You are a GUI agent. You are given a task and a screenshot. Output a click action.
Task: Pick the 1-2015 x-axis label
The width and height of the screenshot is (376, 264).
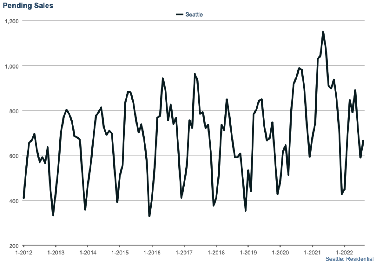click(x=119, y=253)
